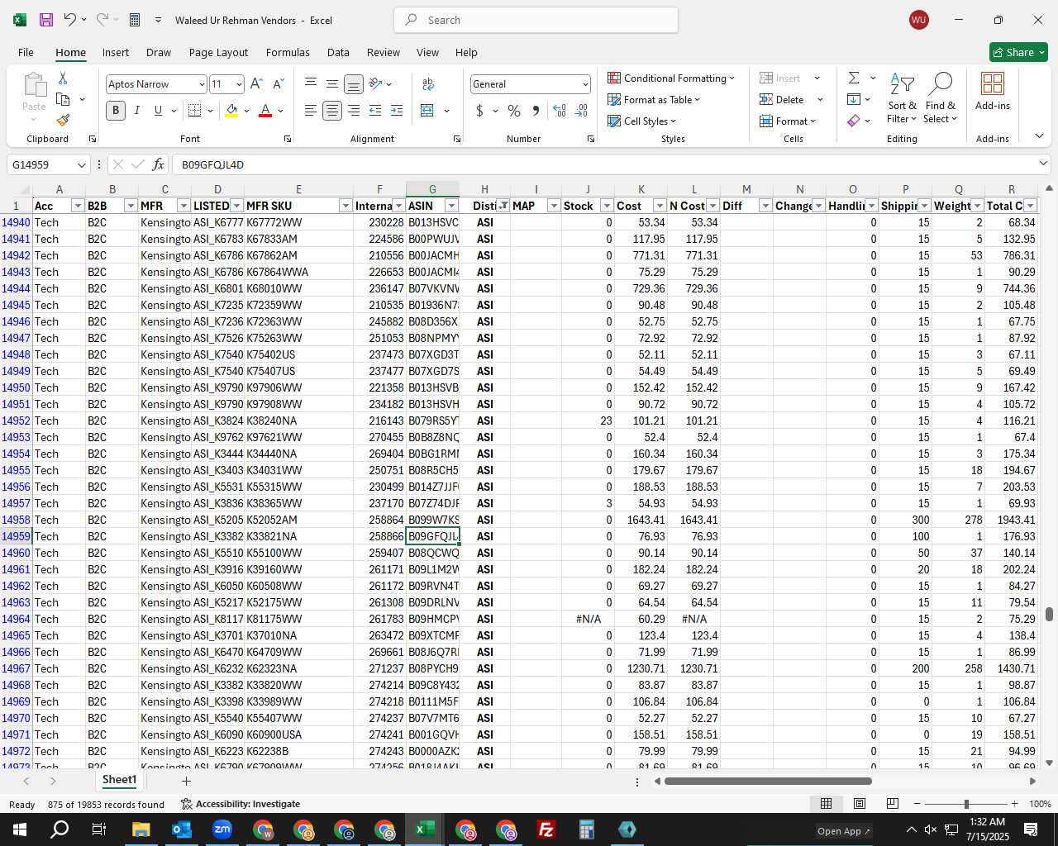Click the Delete cells button

pyautogui.click(x=782, y=100)
